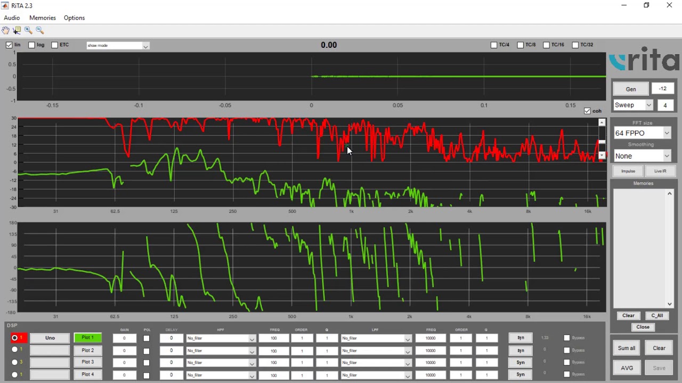Click the Live IR button
Image resolution: width=682 pixels, height=383 pixels.
(660, 171)
